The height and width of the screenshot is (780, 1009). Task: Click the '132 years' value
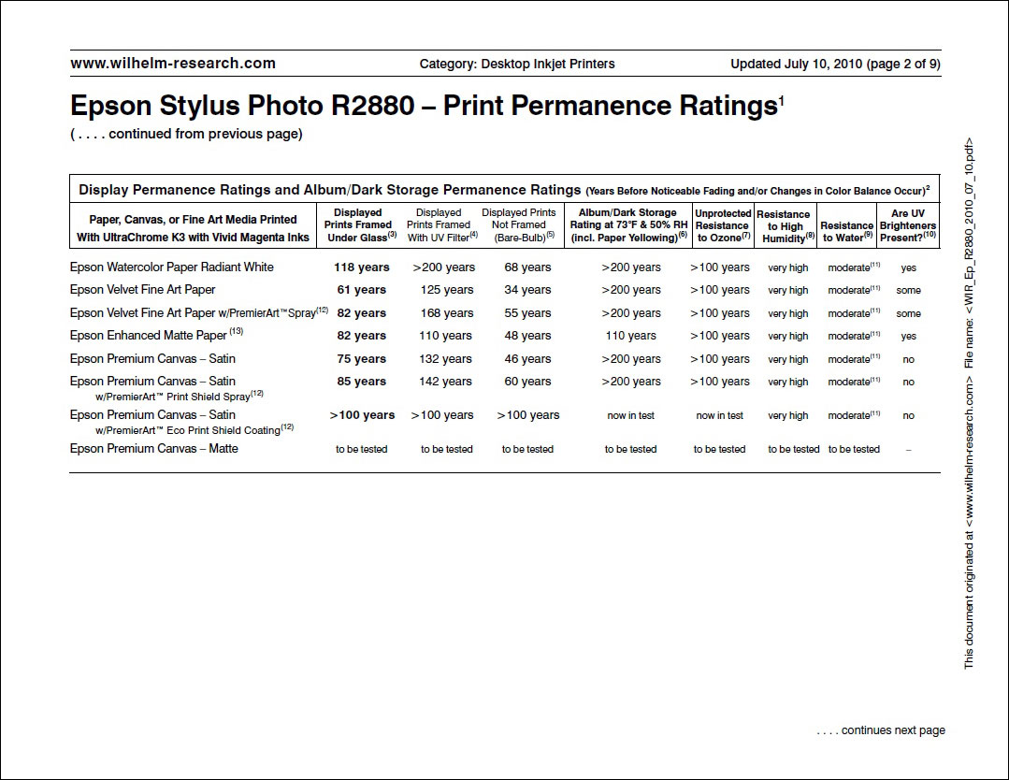coord(445,358)
